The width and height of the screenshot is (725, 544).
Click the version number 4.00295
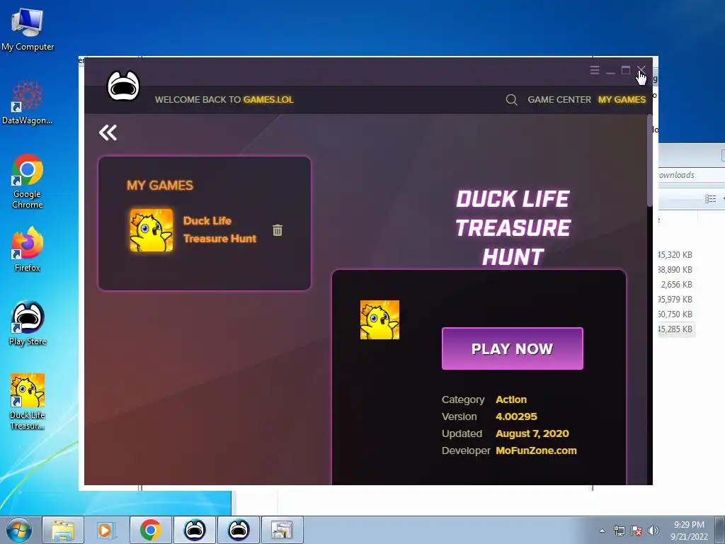pos(516,416)
